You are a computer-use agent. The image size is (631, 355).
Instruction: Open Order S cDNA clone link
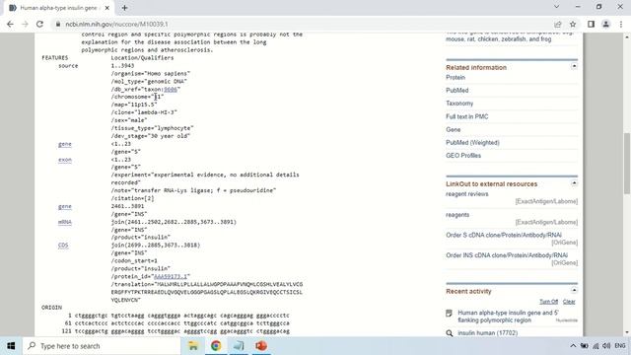tap(504, 235)
